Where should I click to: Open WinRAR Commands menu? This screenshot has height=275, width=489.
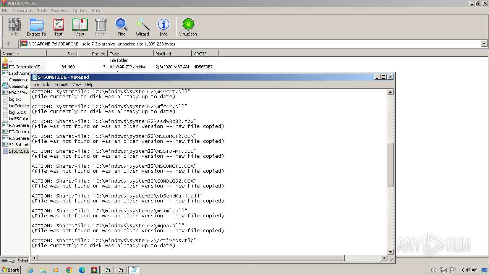[23, 11]
